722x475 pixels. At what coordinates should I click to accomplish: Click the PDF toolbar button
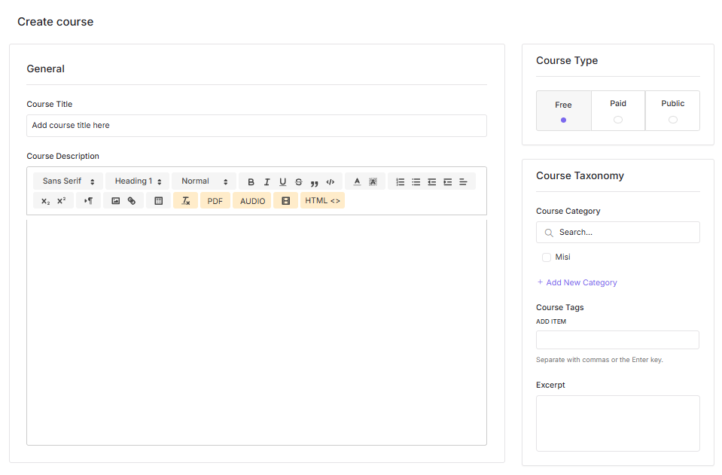215,201
